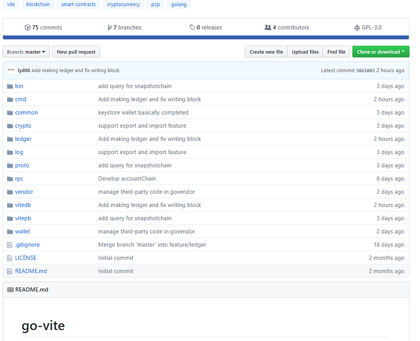Click the vitepb folder icon
The height and width of the screenshot is (341, 420).
(10, 218)
